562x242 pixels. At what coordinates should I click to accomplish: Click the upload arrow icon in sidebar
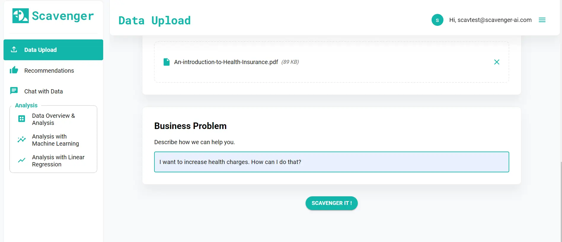point(14,50)
